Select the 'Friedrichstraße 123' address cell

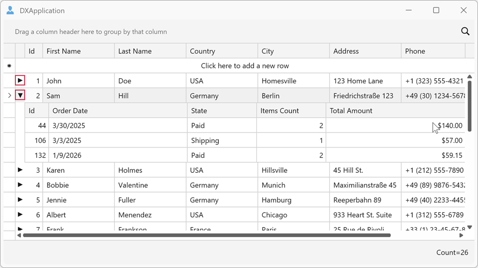point(365,96)
